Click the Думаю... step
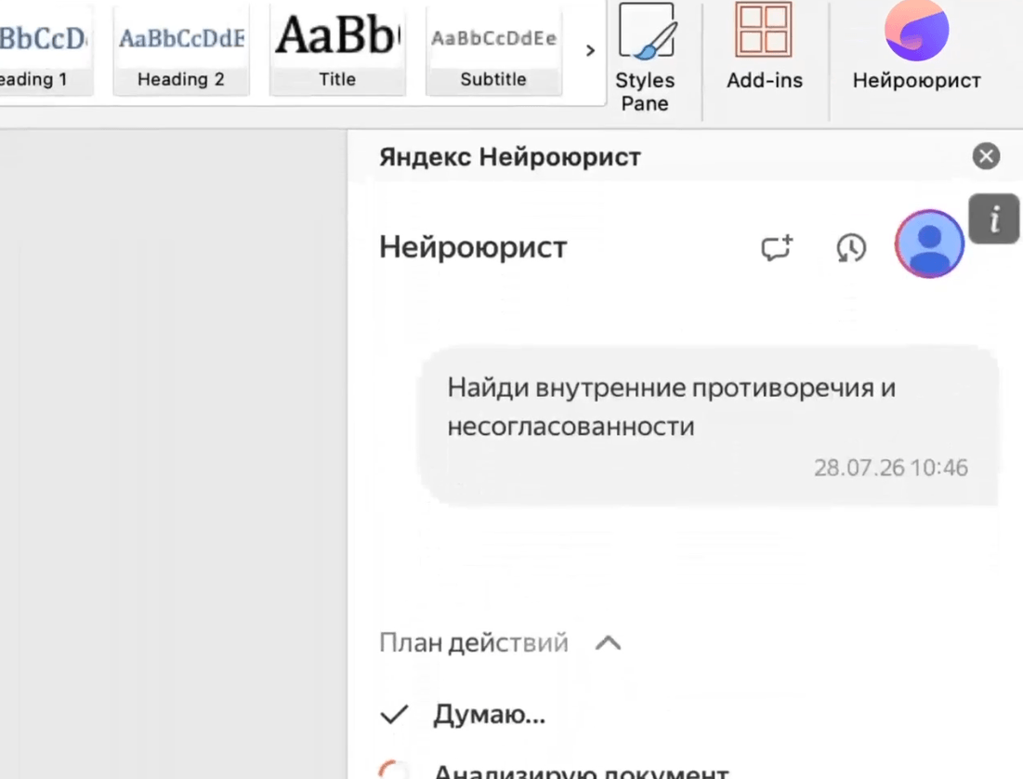 489,714
